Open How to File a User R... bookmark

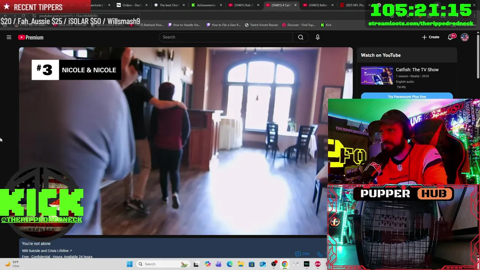[223, 25]
